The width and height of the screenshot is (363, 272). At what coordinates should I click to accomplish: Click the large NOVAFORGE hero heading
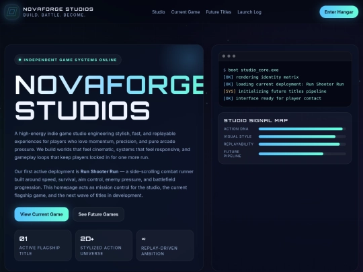pos(110,85)
